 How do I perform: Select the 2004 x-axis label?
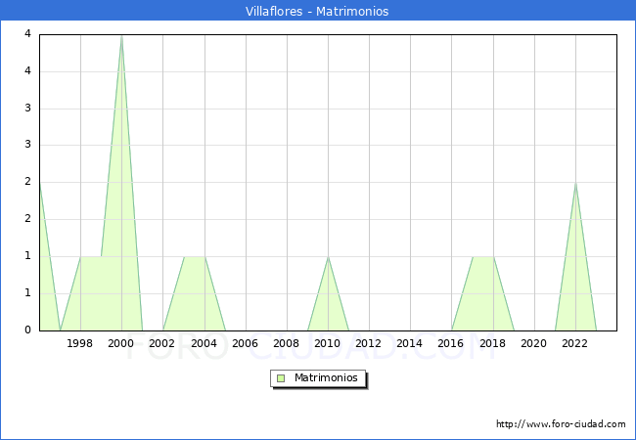204,343
